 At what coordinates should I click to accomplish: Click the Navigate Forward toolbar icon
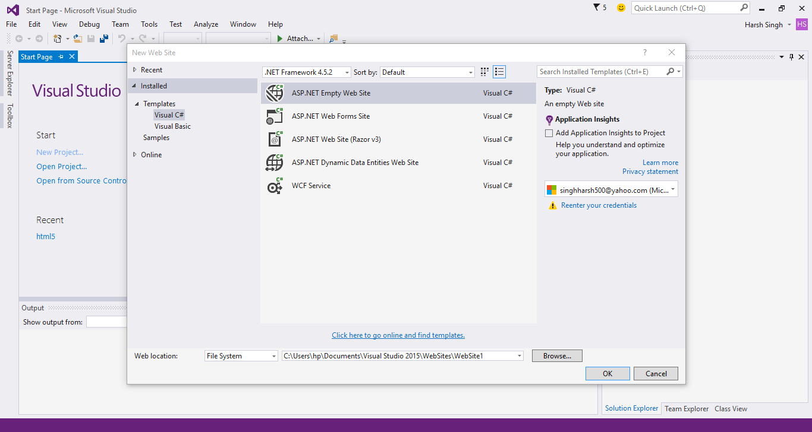pyautogui.click(x=39, y=39)
